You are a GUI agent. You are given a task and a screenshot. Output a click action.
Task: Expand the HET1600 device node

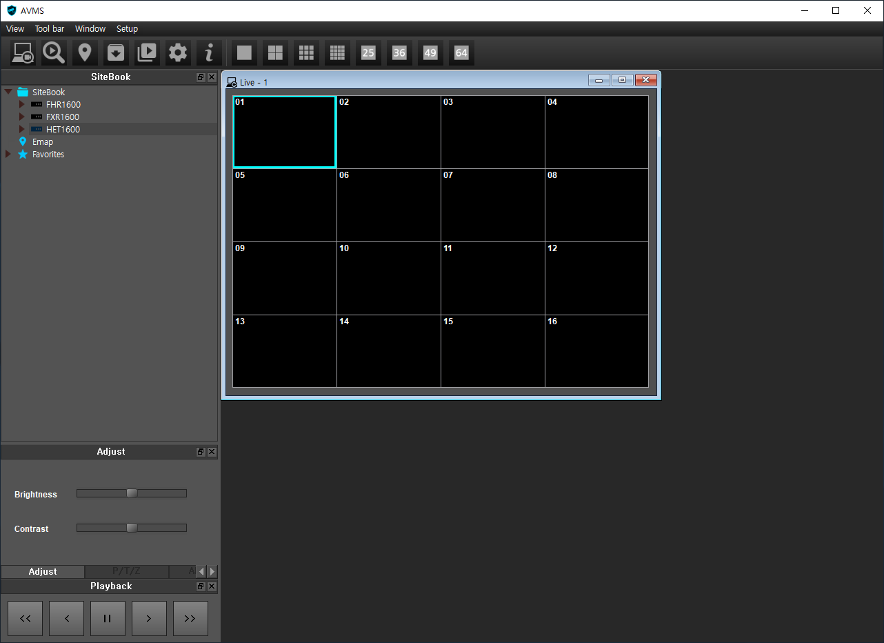[21, 130]
